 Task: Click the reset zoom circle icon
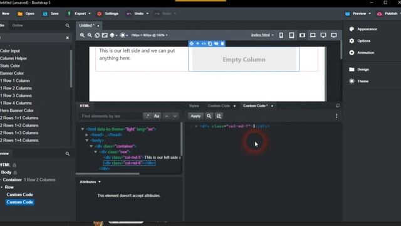coord(97,35)
